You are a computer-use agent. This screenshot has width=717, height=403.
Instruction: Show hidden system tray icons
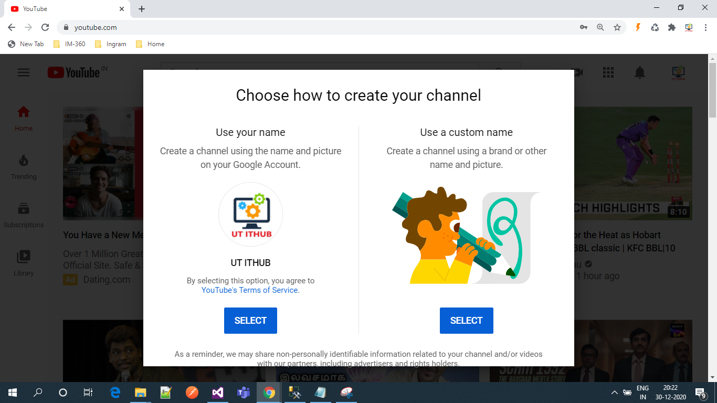coord(615,393)
